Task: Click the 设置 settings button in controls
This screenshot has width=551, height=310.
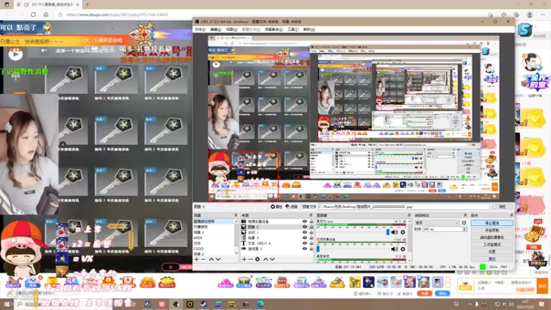Action: coord(492,251)
